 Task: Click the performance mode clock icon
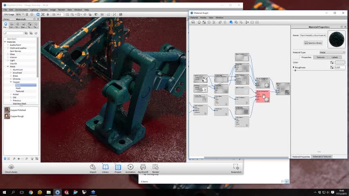[32, 14]
